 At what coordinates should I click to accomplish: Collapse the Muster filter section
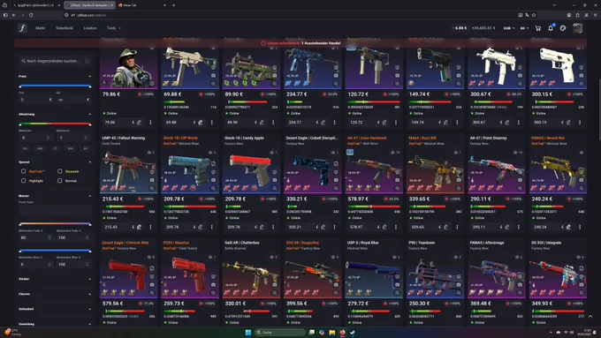90,196
